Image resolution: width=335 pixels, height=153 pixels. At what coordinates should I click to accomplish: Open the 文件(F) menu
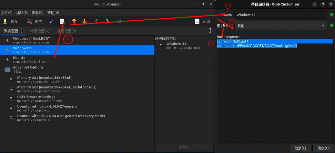[7, 13]
